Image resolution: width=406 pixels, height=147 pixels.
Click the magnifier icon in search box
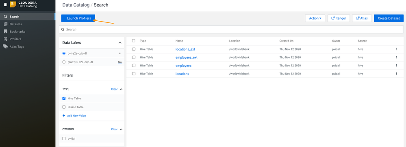click(63, 30)
